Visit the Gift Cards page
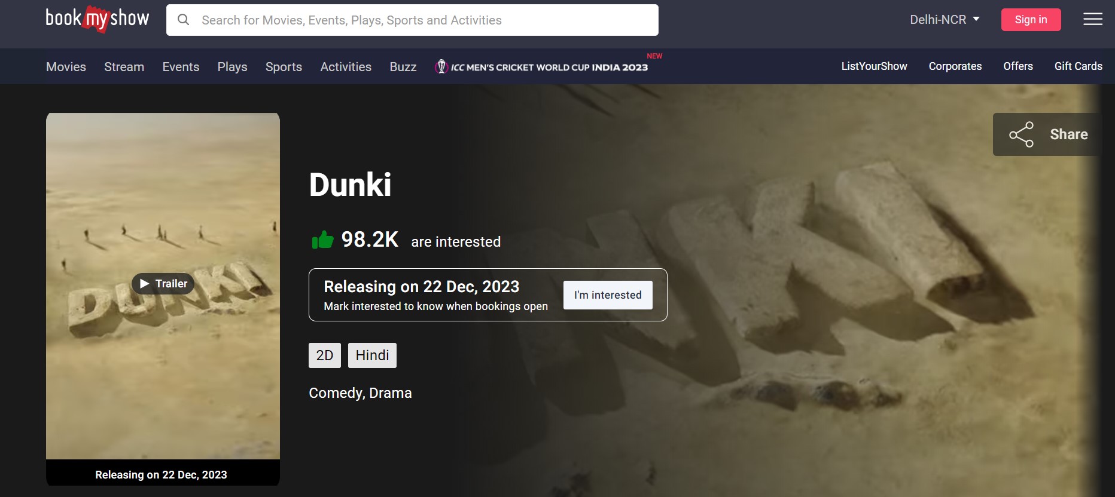 (x=1078, y=66)
